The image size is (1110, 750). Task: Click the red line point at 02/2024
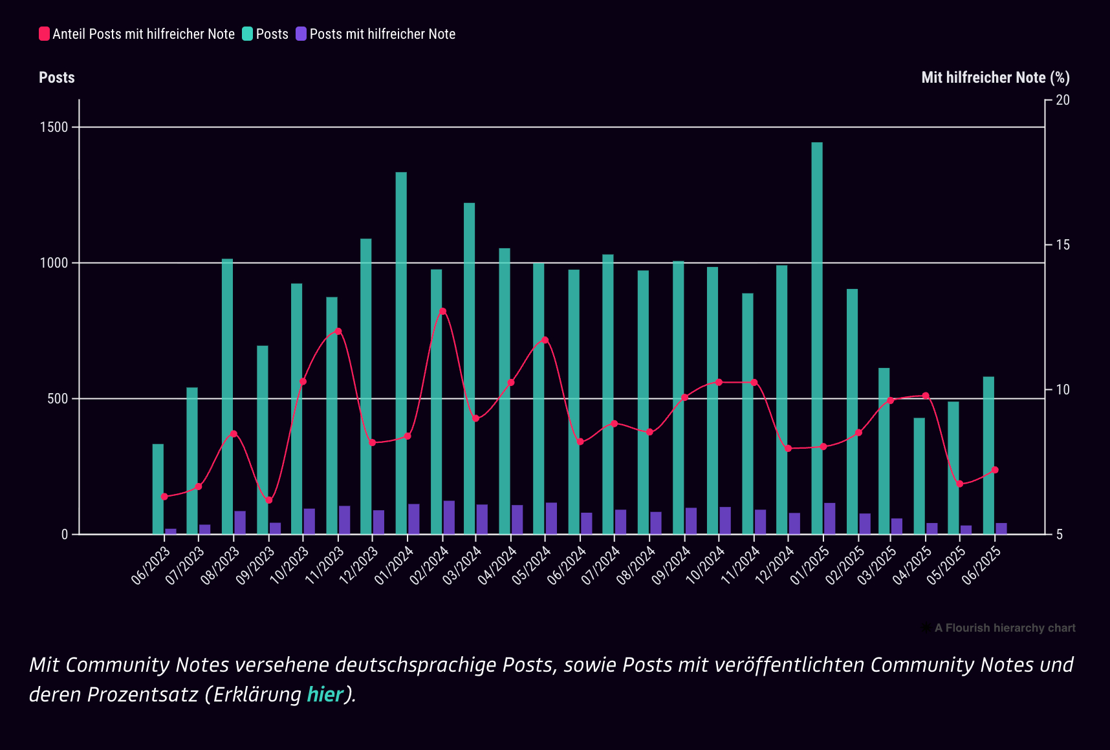click(x=442, y=312)
